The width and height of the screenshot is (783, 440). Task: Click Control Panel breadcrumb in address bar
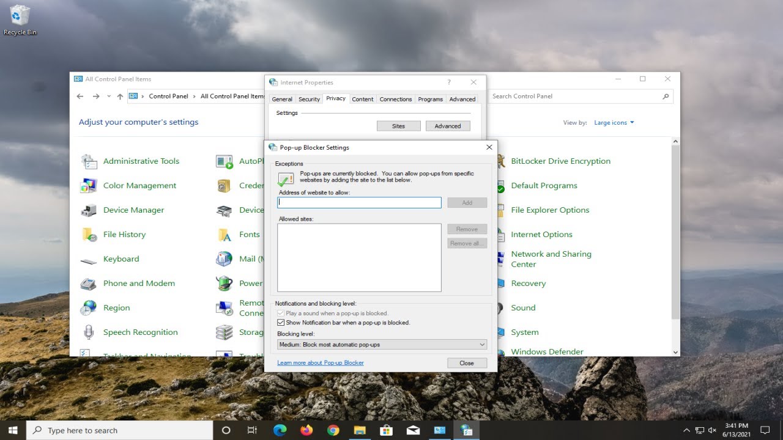168,97
